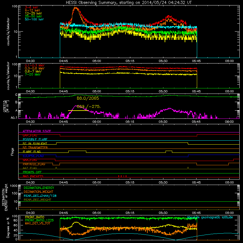This screenshot has height=243, width=243.
Task: Select the 3-6 keV legend label
Action: click(32, 7)
